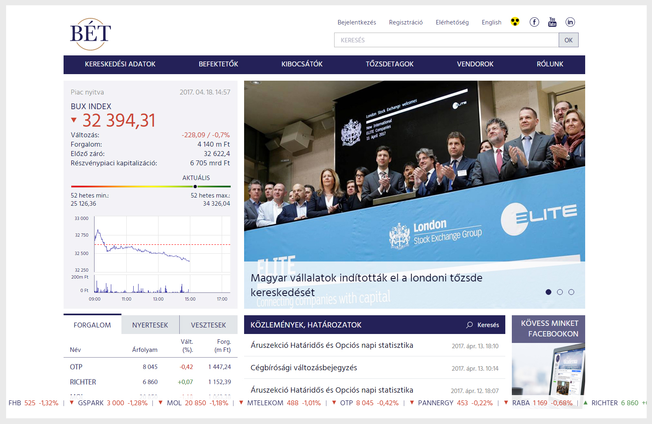652x424 pixels.
Task: Switch to the Forgalom tab
Action: pos(93,325)
